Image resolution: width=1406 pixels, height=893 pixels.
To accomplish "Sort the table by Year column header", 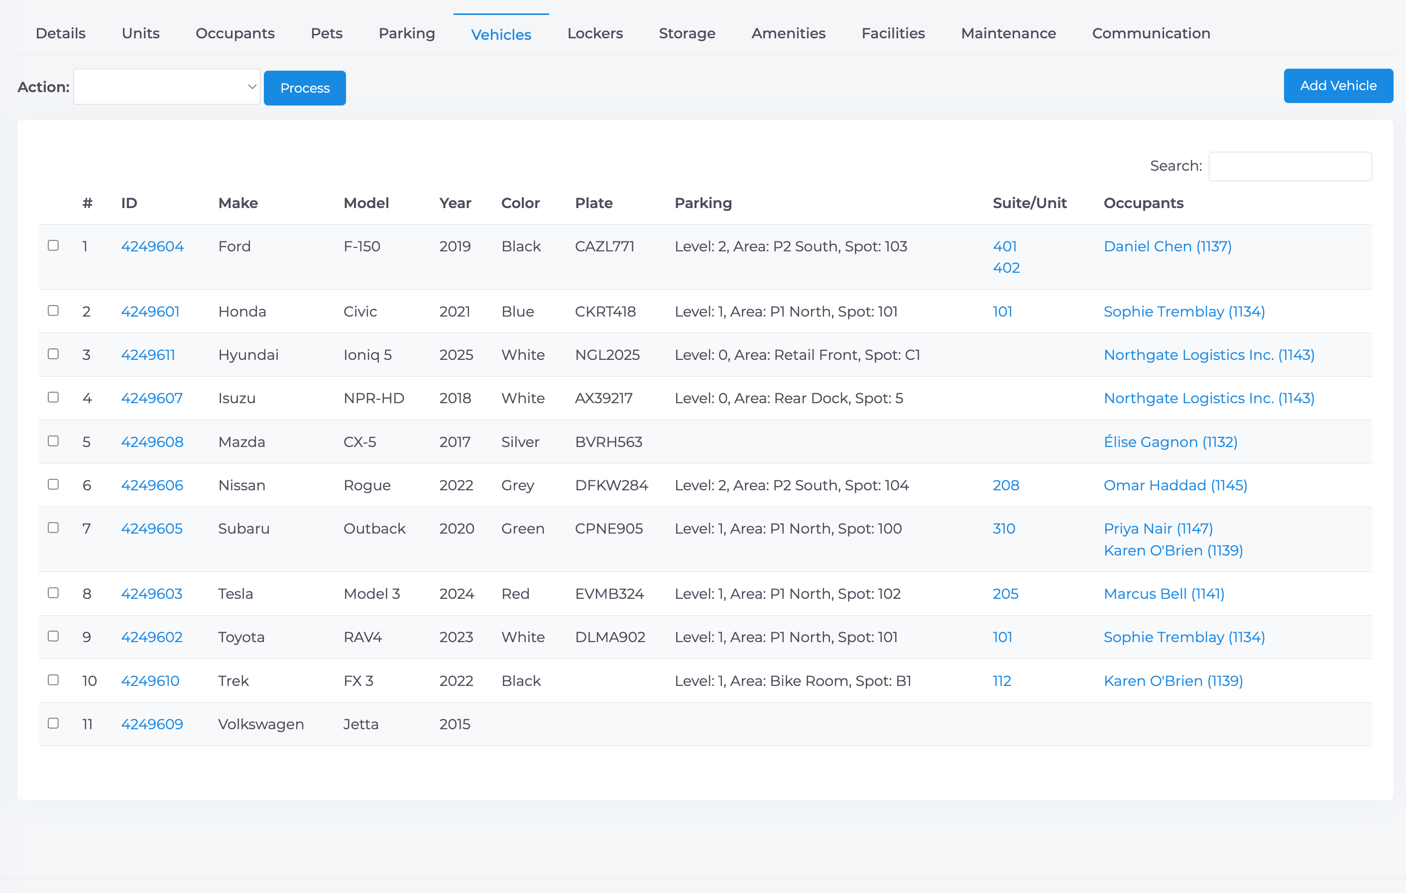I will tap(455, 203).
